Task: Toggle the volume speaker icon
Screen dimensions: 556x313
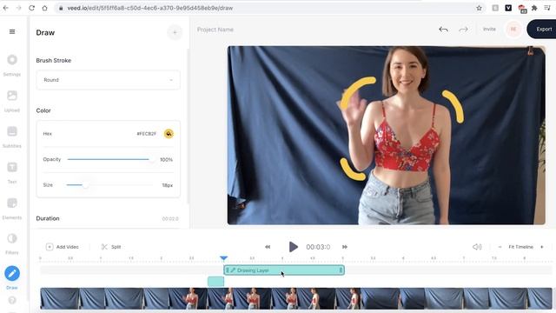Action: (477, 247)
